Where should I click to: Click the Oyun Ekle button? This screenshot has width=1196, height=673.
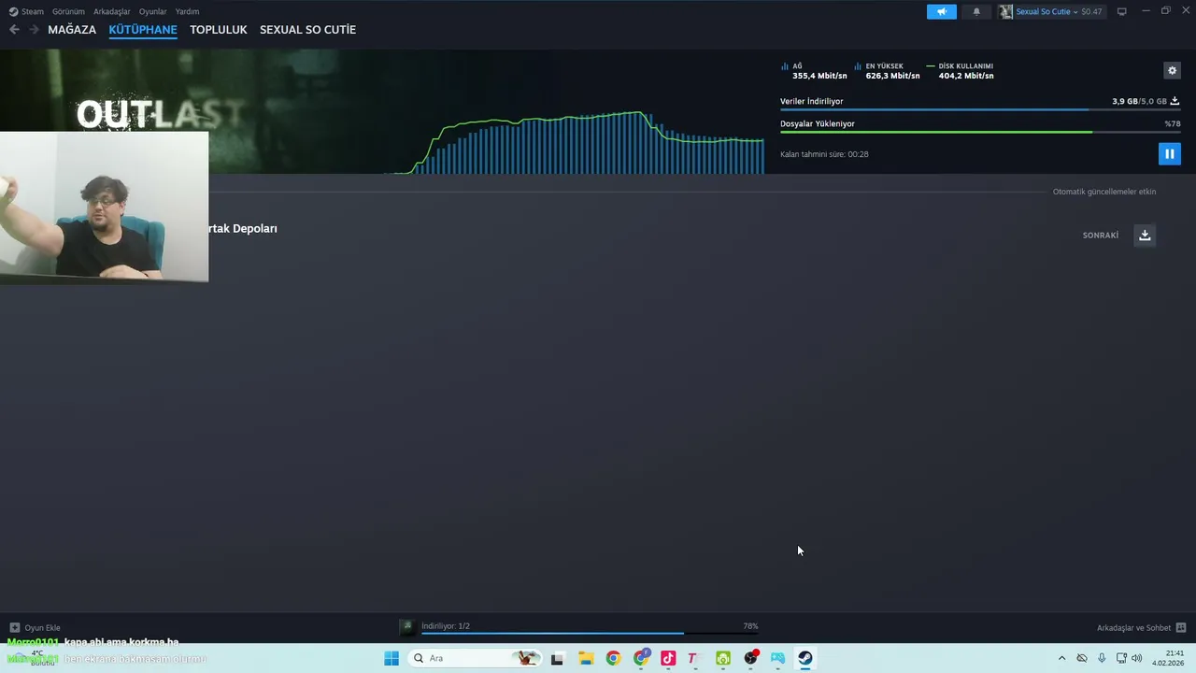pos(35,627)
